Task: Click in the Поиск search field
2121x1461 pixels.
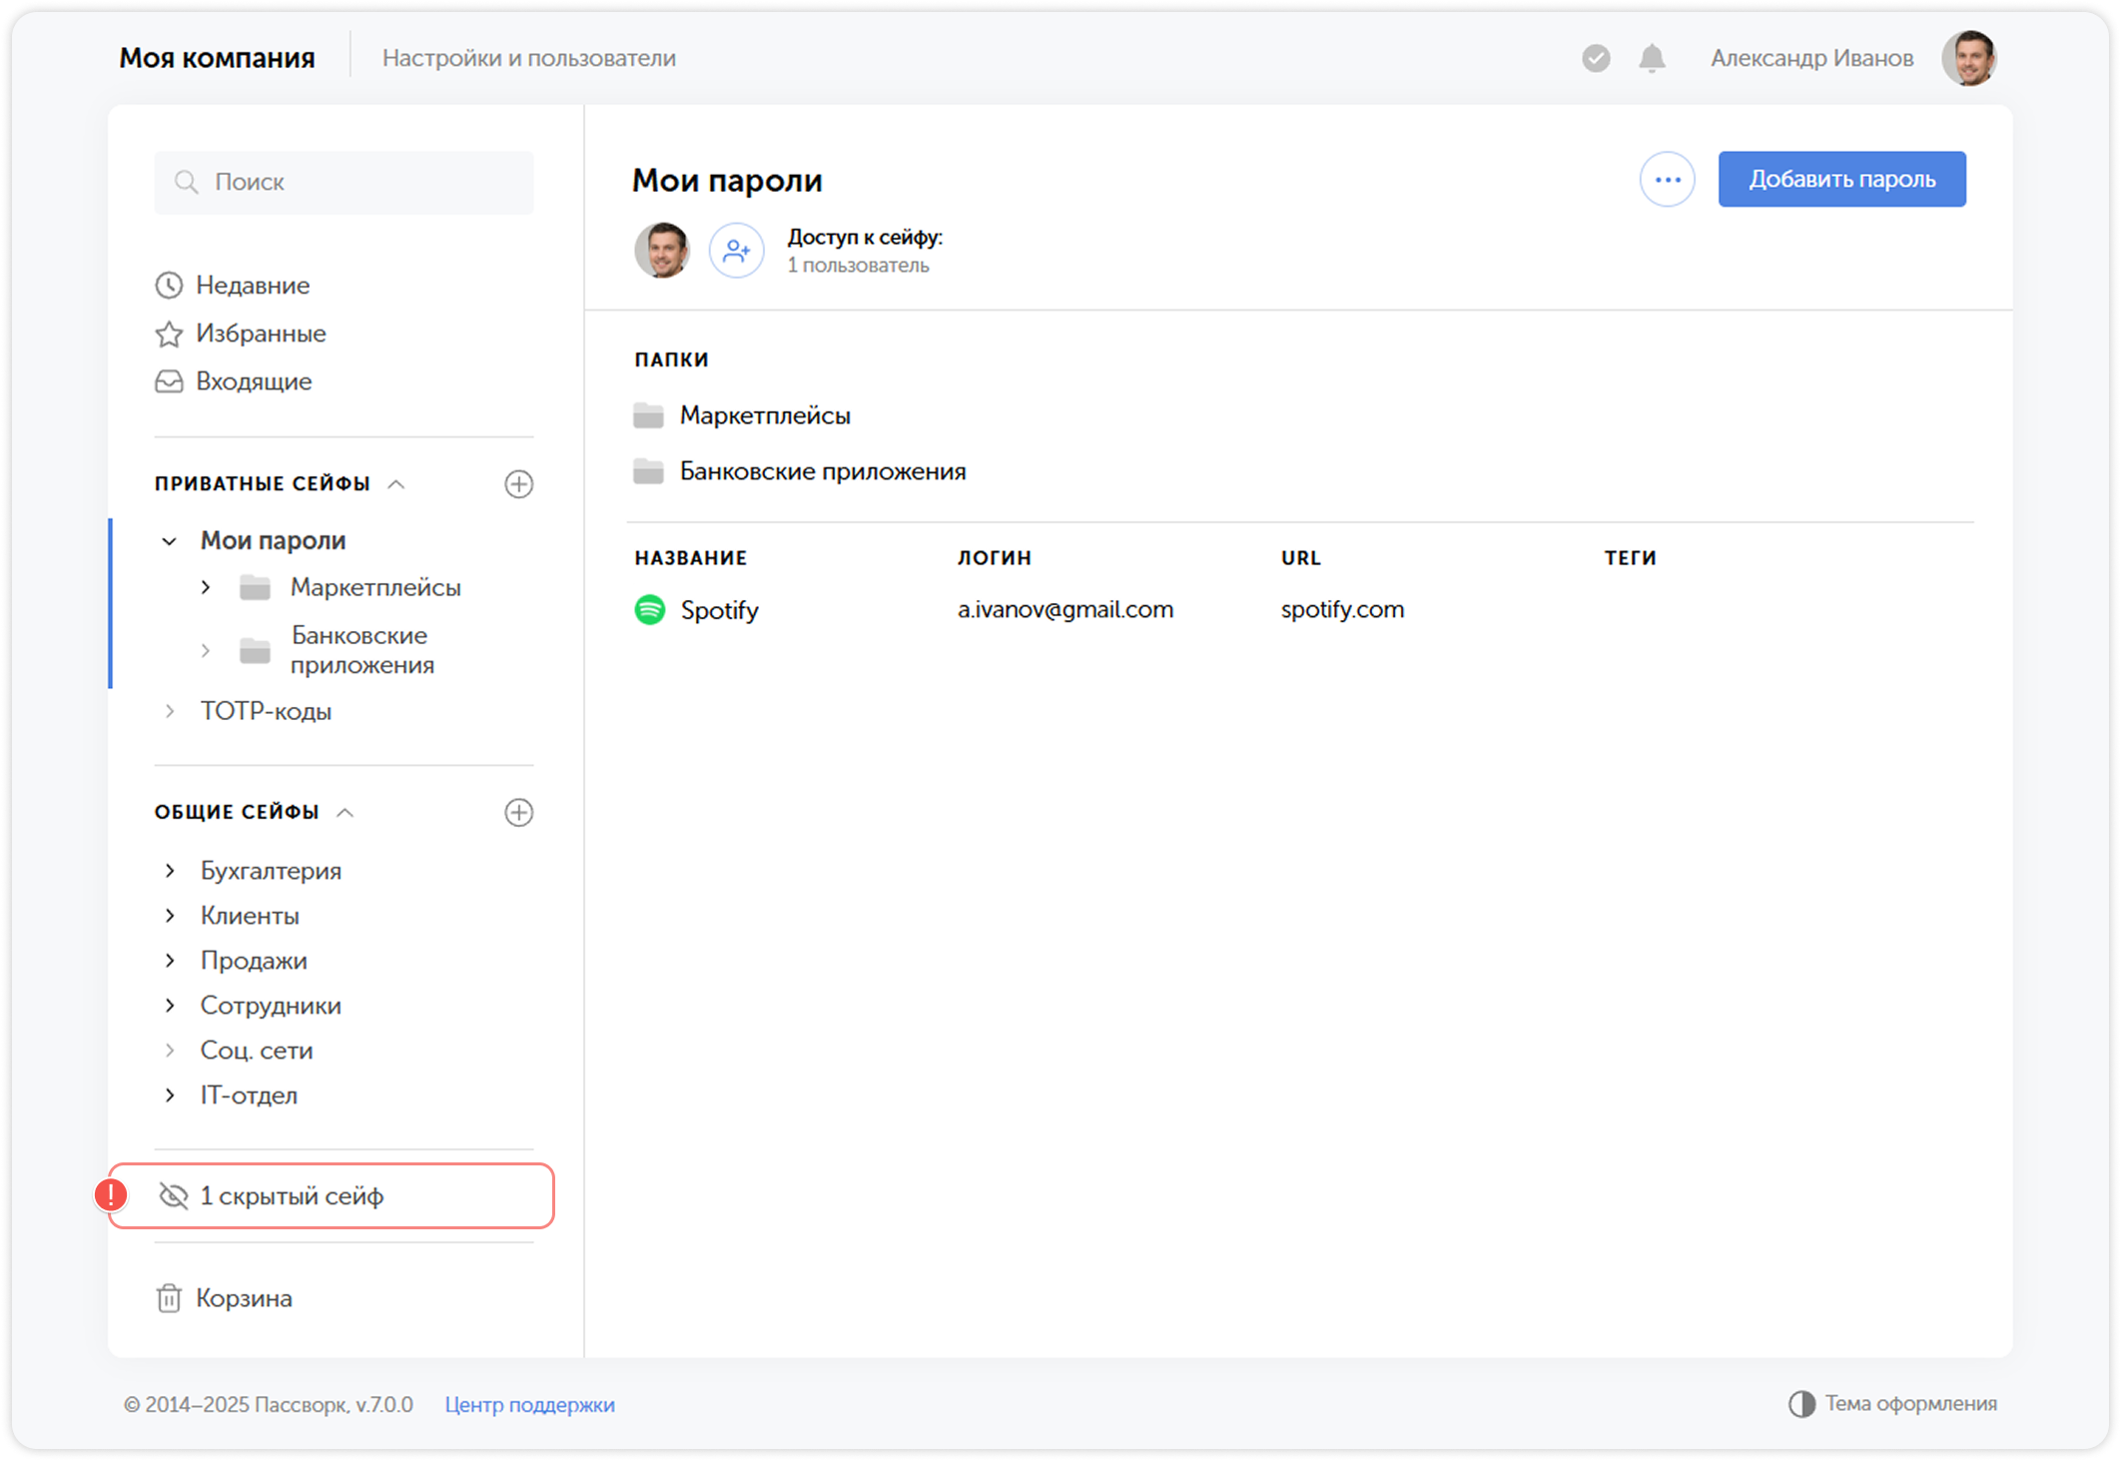Action: click(x=344, y=182)
